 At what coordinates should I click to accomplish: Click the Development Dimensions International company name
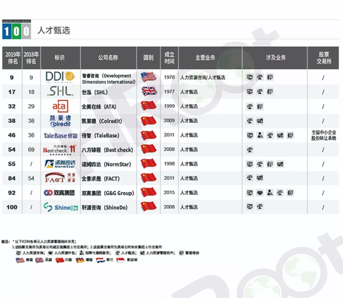(109, 79)
